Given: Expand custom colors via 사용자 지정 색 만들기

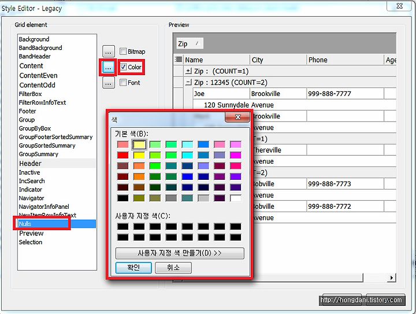Looking at the screenshot, I should (180, 253).
